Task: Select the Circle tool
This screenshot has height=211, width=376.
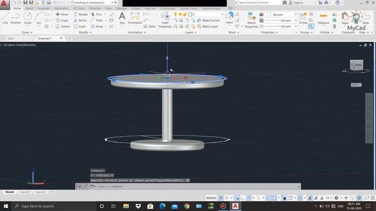Action: tap(28, 18)
